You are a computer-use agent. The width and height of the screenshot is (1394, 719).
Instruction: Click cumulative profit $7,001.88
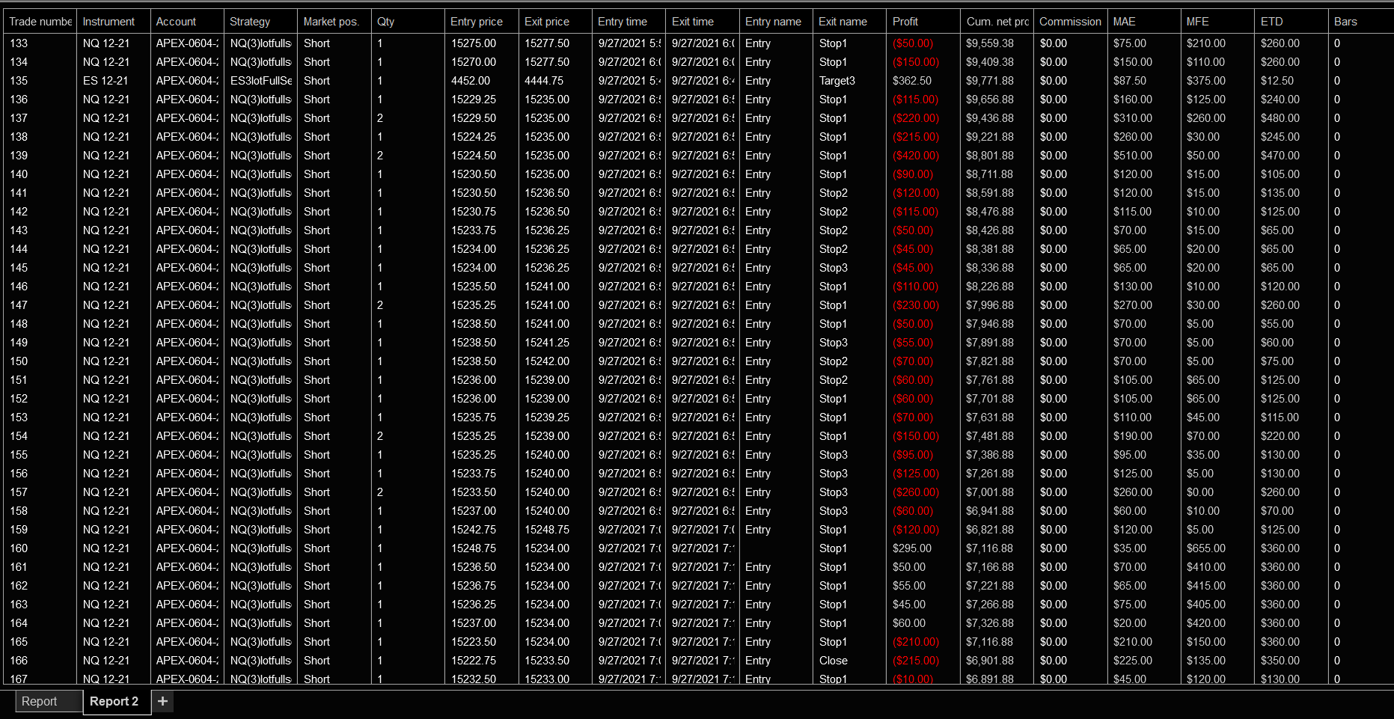point(990,492)
